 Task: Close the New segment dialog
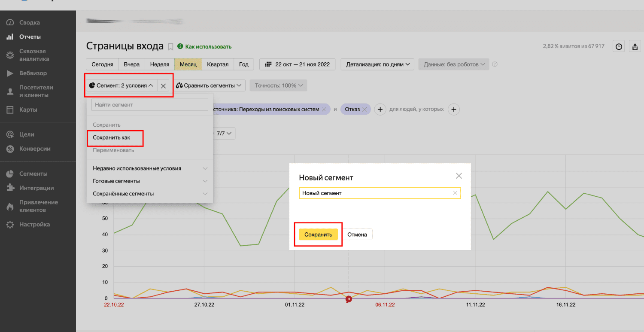click(459, 176)
